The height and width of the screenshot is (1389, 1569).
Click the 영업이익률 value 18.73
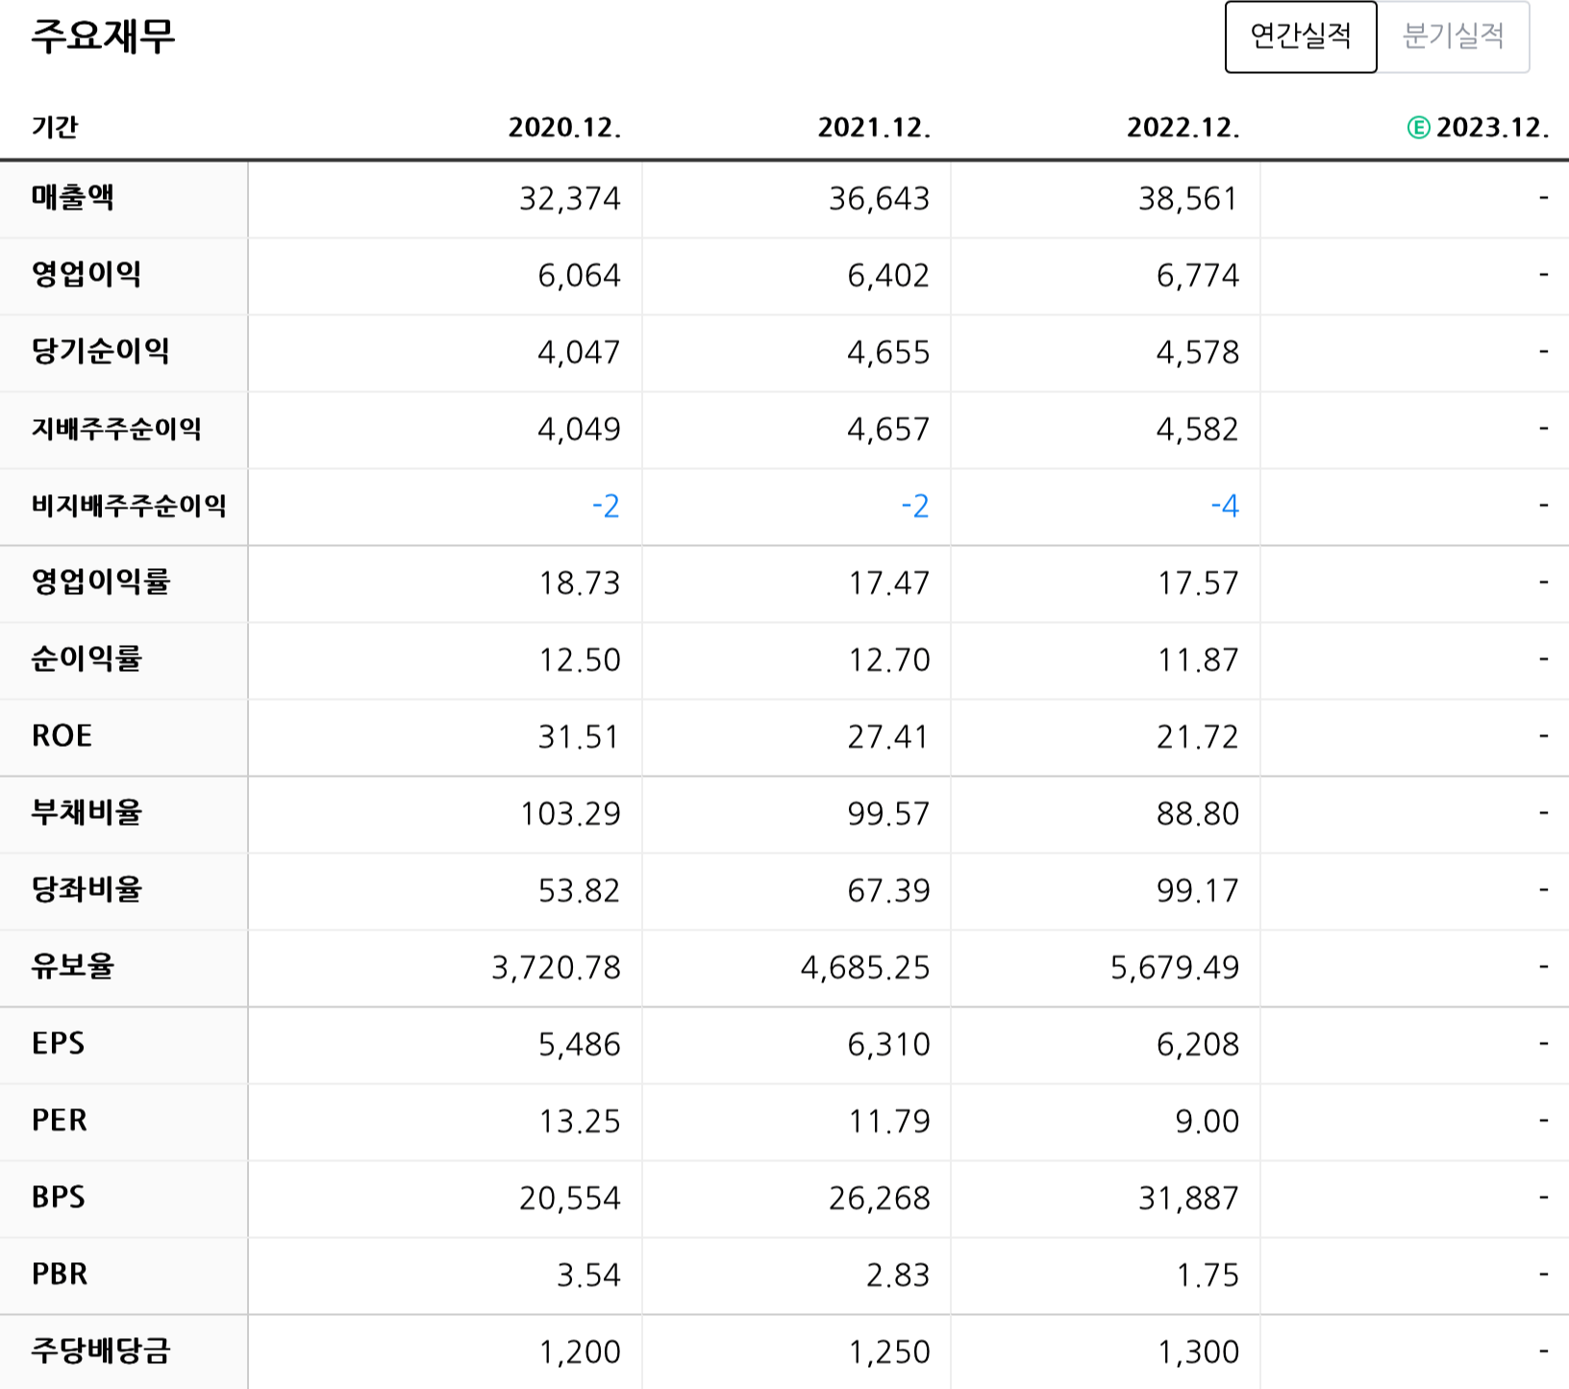(x=580, y=583)
